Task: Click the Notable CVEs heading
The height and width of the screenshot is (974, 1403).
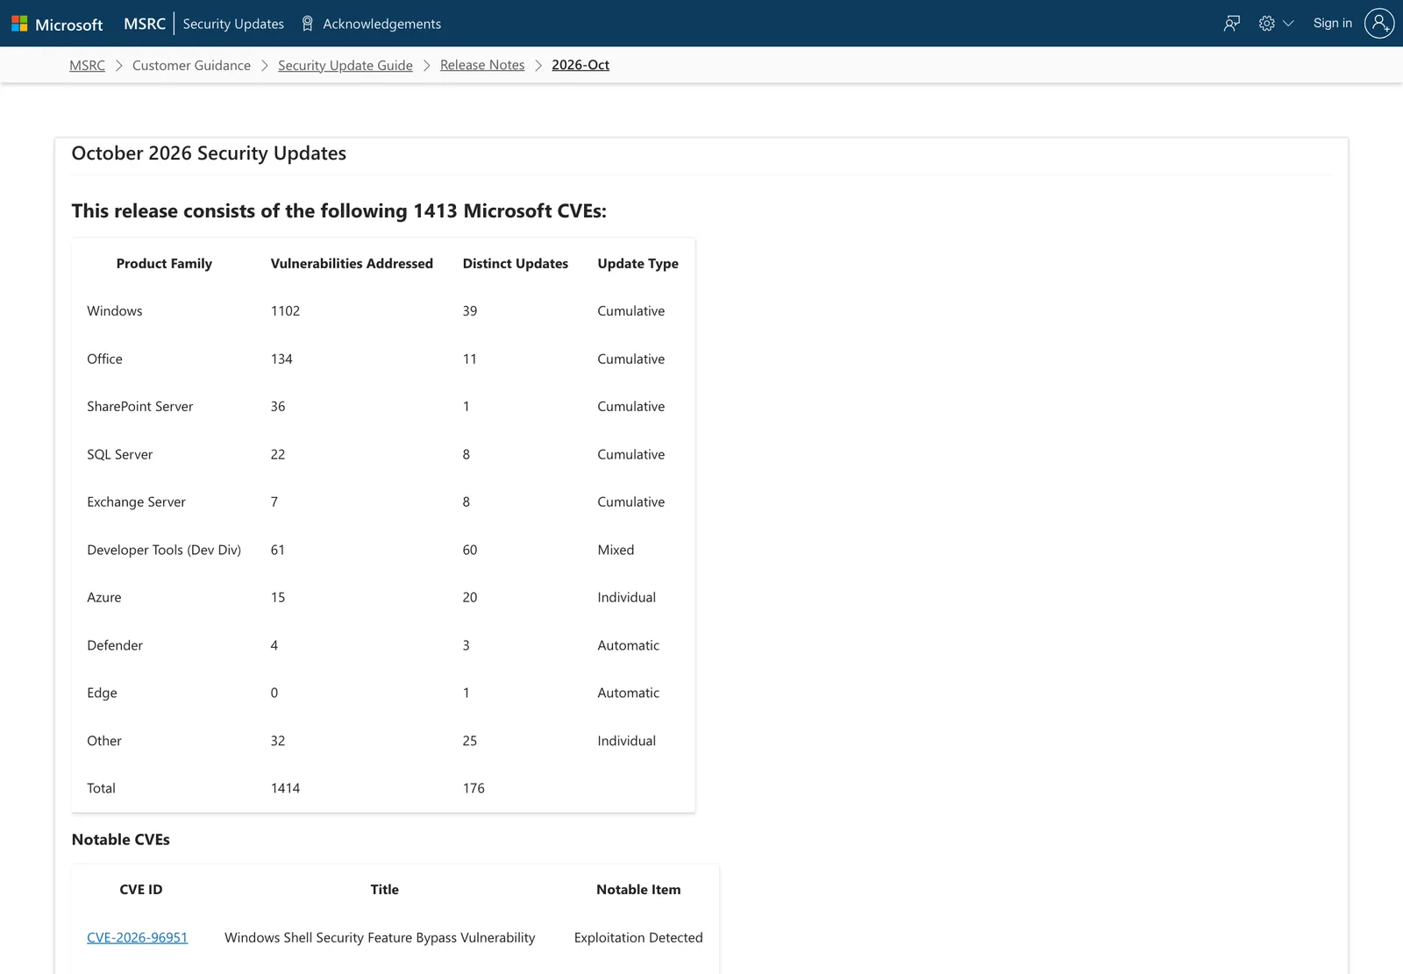Action: click(120, 839)
